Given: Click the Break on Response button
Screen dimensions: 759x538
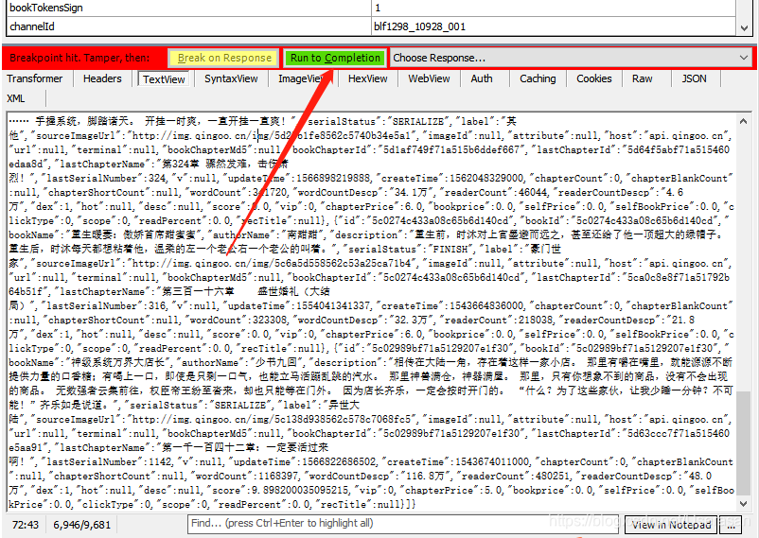Looking at the screenshot, I should tap(224, 58).
